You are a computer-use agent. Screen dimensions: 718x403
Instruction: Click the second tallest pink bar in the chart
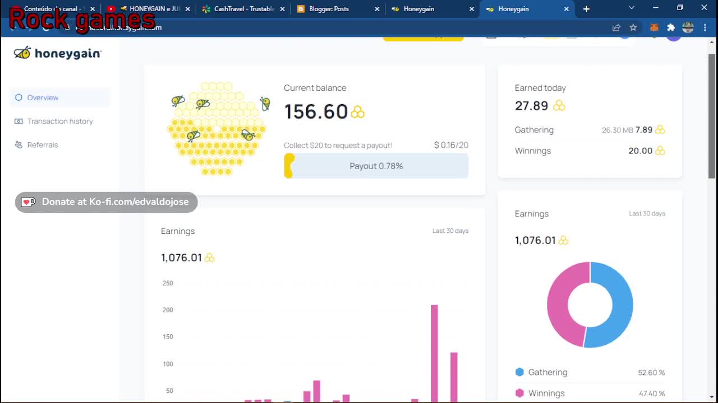(454, 377)
